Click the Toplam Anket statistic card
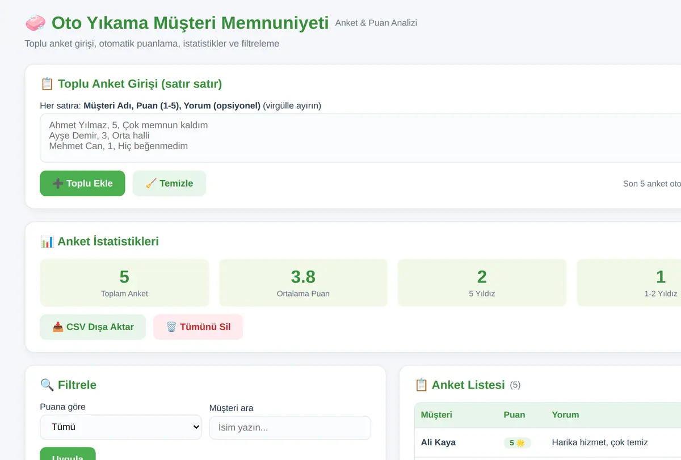 coord(124,282)
